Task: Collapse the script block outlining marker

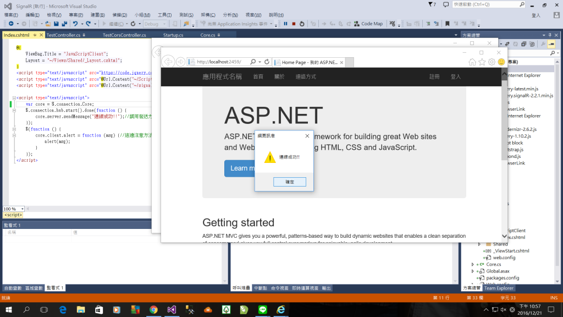Action: click(14, 98)
